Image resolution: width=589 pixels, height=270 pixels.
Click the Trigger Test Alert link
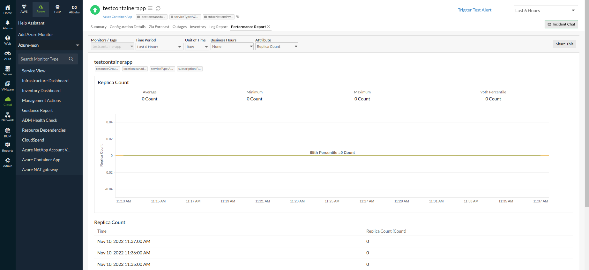point(474,10)
